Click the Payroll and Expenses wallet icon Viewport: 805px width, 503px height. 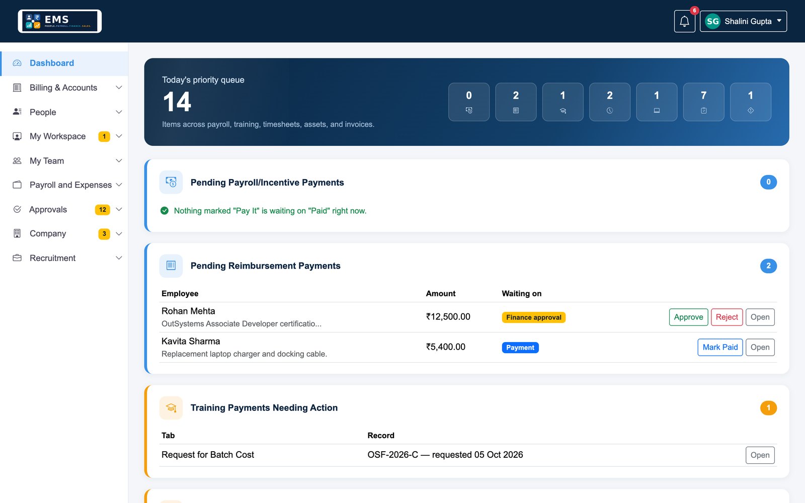17,185
